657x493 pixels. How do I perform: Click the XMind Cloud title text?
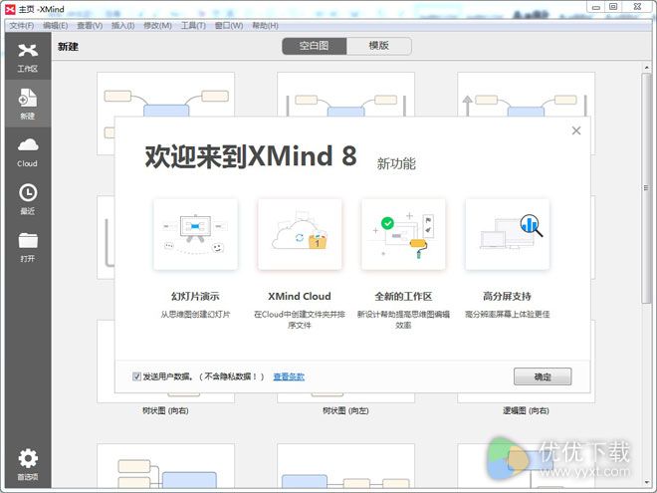[x=300, y=296]
